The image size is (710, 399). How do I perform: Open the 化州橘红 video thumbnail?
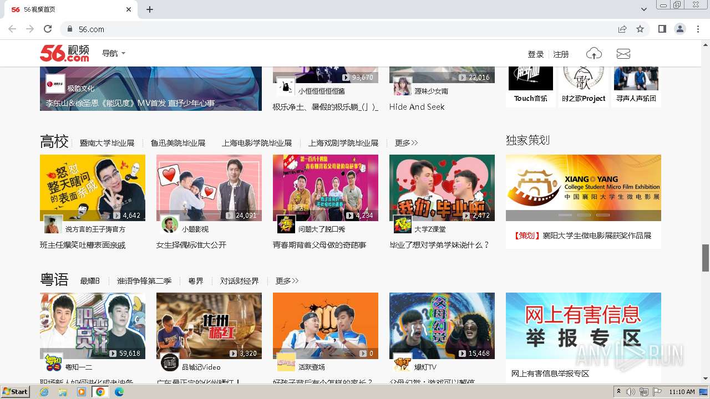[x=209, y=326]
